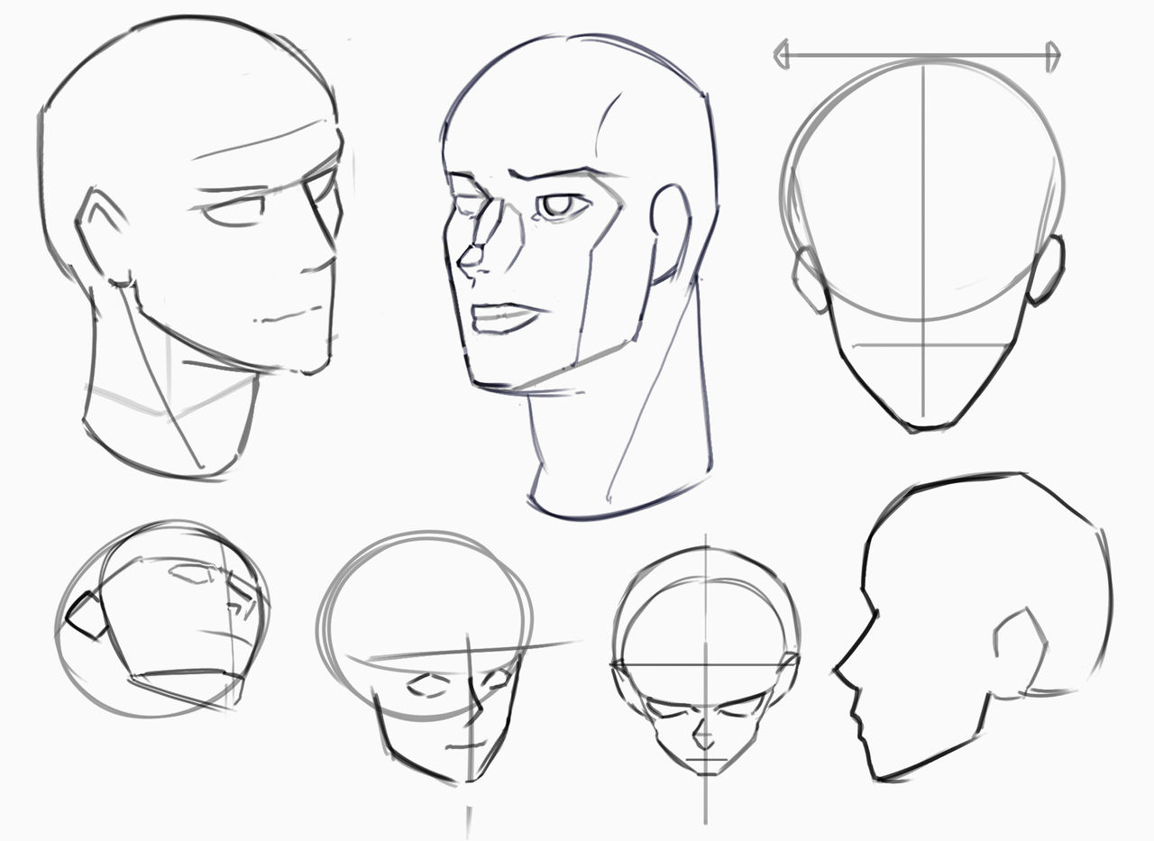
Task: Select the detailed face sketch with long neck
Action: pyautogui.click(x=580, y=277)
